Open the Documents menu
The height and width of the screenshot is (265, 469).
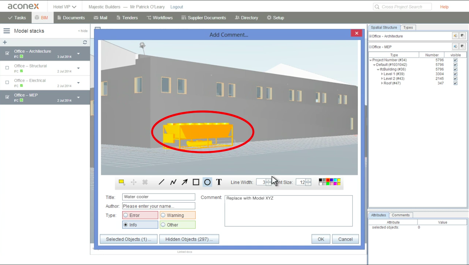pos(71,18)
